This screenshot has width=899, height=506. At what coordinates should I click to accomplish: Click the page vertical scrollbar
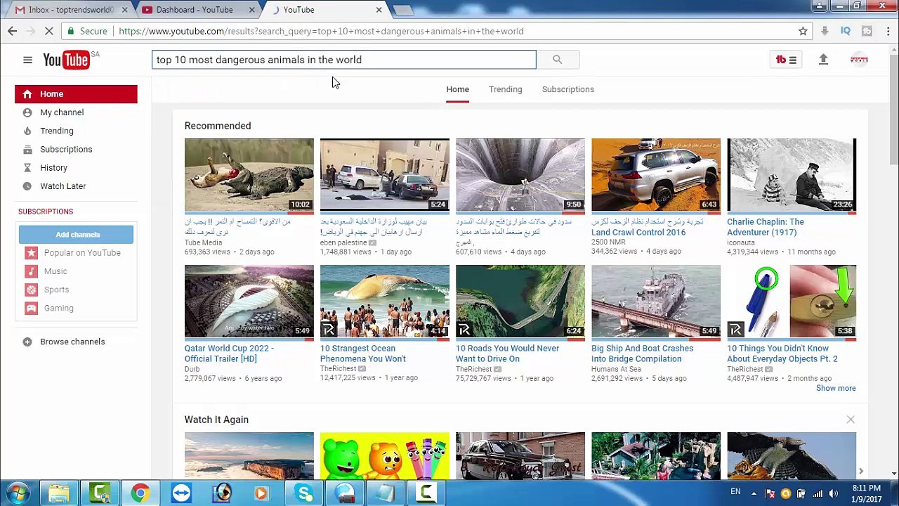pos(893,109)
